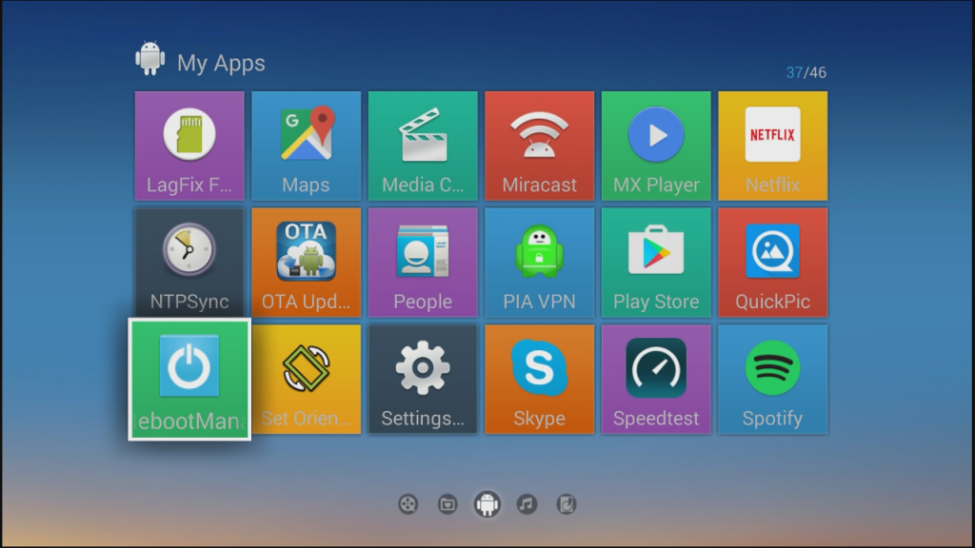
Task: Open Netflix
Action: [773, 146]
